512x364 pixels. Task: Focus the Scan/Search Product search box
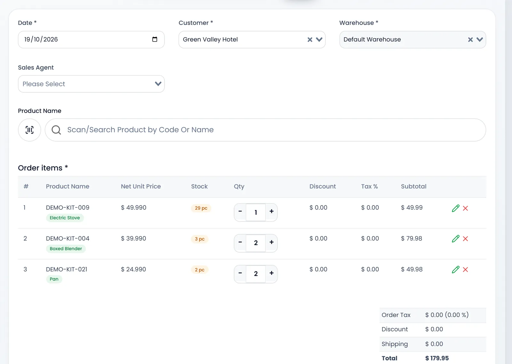click(265, 130)
